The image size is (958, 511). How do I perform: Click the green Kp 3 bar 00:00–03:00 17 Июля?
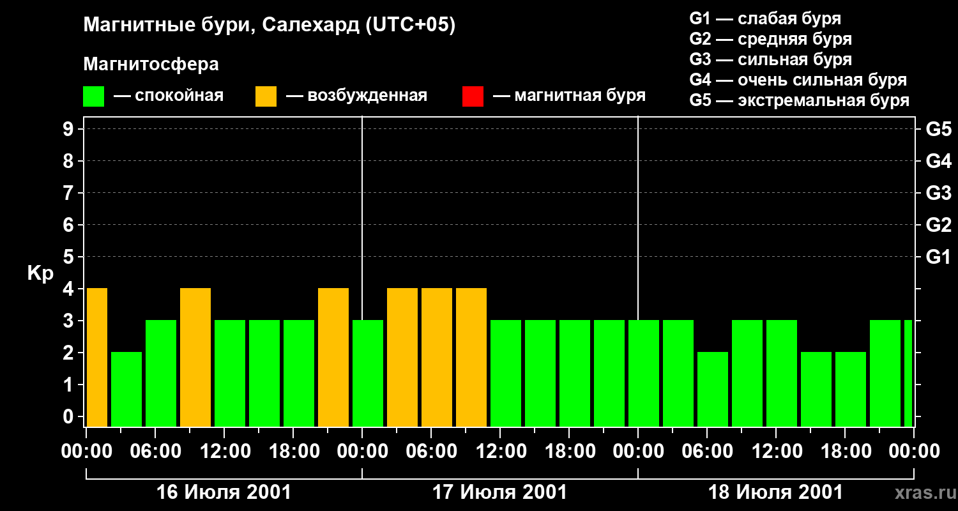click(x=368, y=373)
